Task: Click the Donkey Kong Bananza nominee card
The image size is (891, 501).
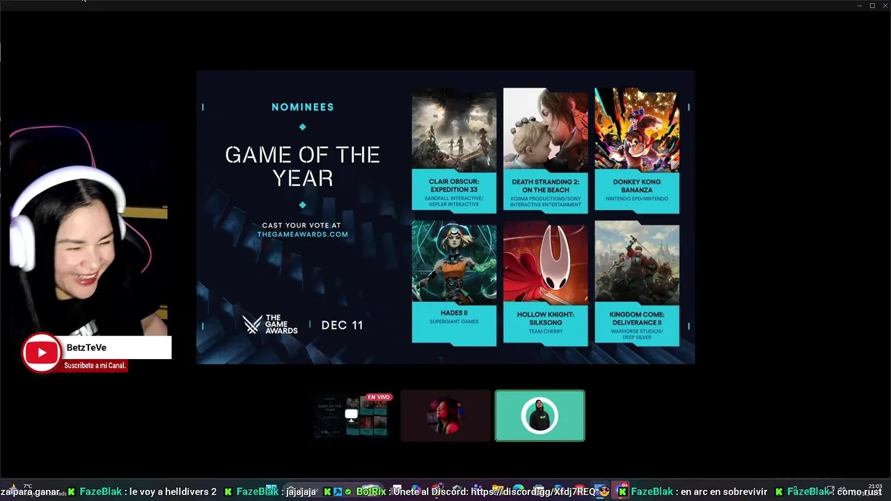Action: pos(637,150)
